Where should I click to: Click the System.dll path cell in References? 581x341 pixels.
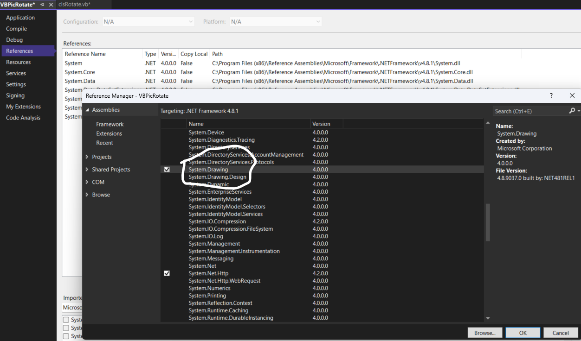pyautogui.click(x=336, y=63)
